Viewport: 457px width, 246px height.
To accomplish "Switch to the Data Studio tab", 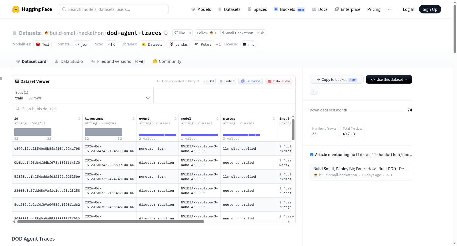I will (69, 61).
